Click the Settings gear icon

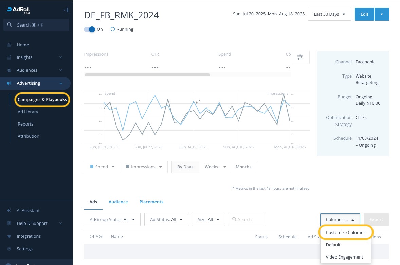[9, 249]
